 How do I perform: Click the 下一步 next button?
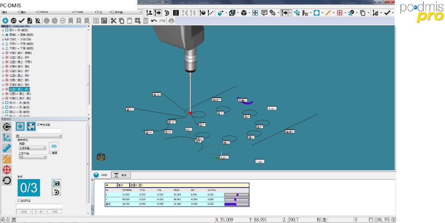[x=39, y=211]
